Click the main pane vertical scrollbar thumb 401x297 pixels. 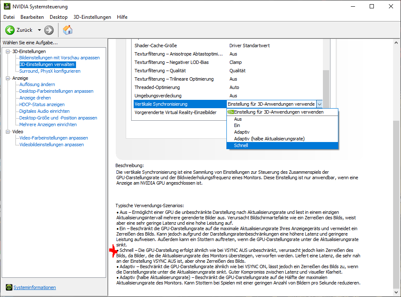point(396,205)
